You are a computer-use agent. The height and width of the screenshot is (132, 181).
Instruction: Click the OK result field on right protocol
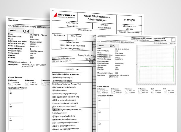pos(112,46)
